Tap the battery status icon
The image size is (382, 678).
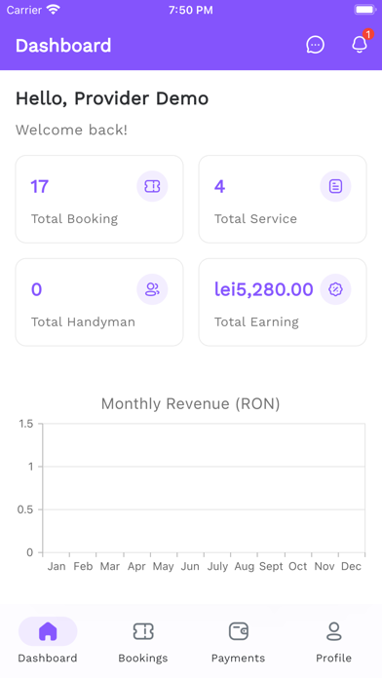(365, 10)
